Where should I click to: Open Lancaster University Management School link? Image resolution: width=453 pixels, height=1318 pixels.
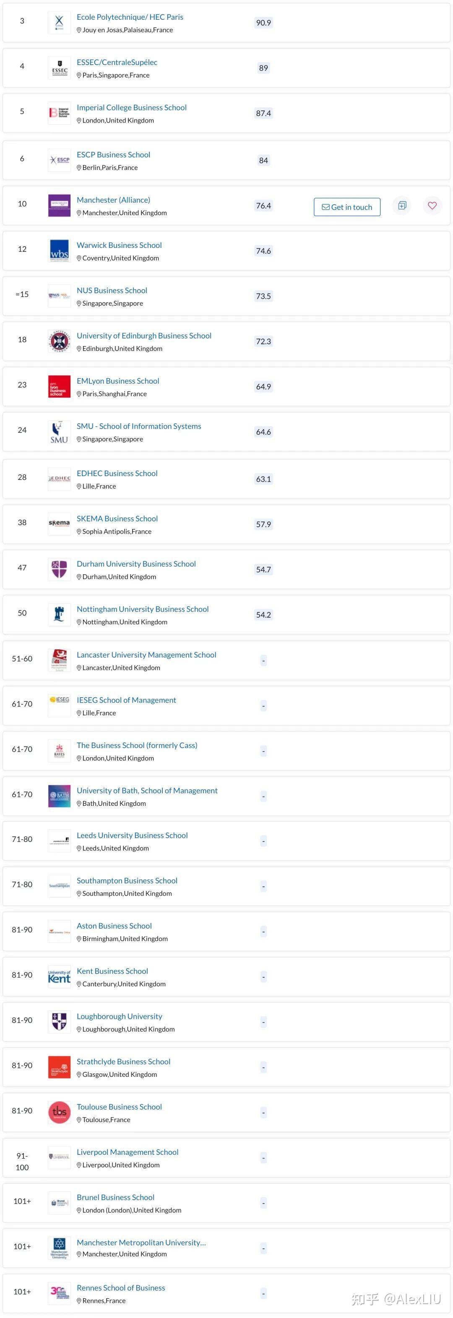146,655
